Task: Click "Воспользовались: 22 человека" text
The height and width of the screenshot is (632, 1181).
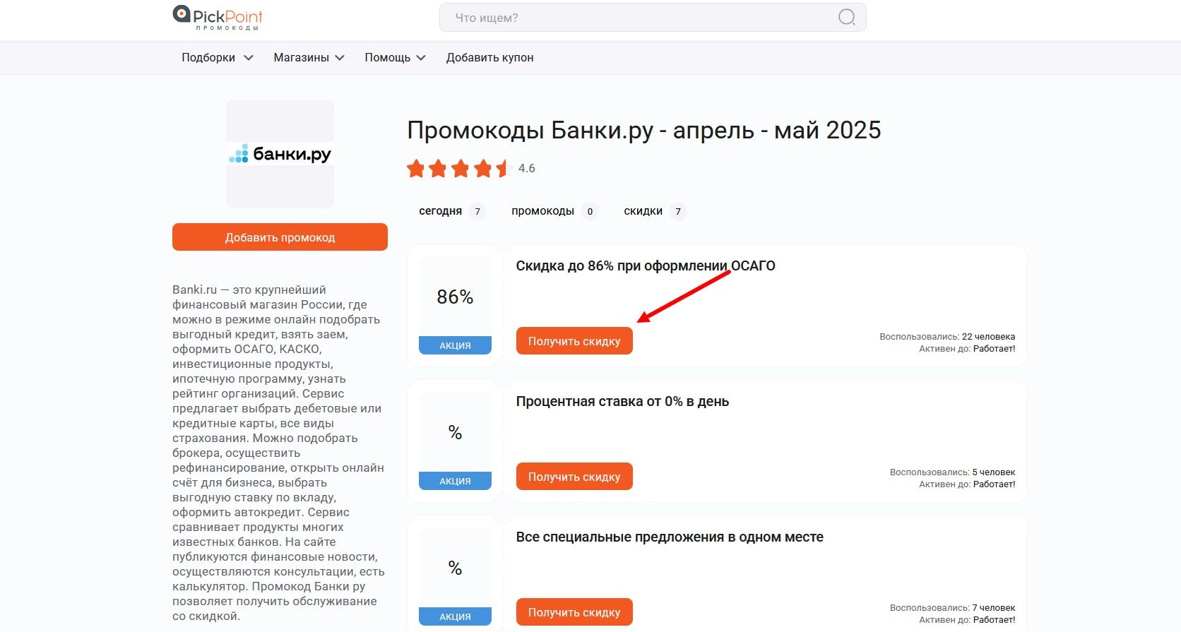Action: point(947,337)
